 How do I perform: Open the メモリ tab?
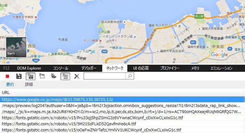pyautogui.click(x=195, y=68)
